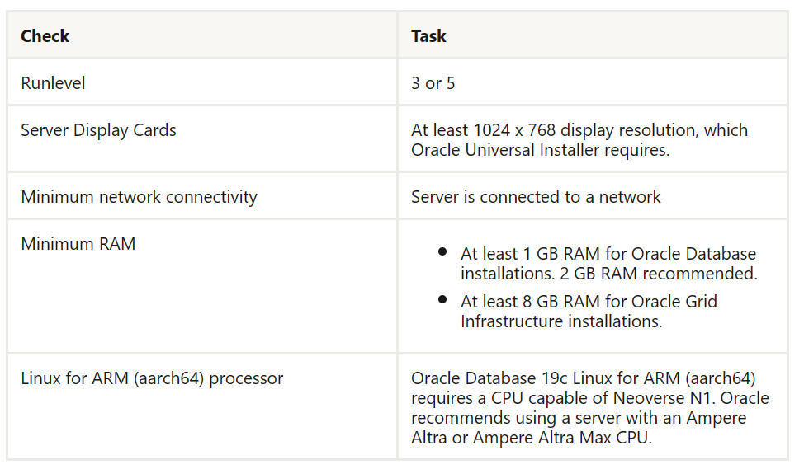Select the Runlevel row label
Viewport: 804px width, 469px height.
pyautogui.click(x=53, y=83)
